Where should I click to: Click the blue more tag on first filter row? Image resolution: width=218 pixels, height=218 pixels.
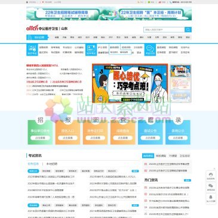click(x=135, y=171)
